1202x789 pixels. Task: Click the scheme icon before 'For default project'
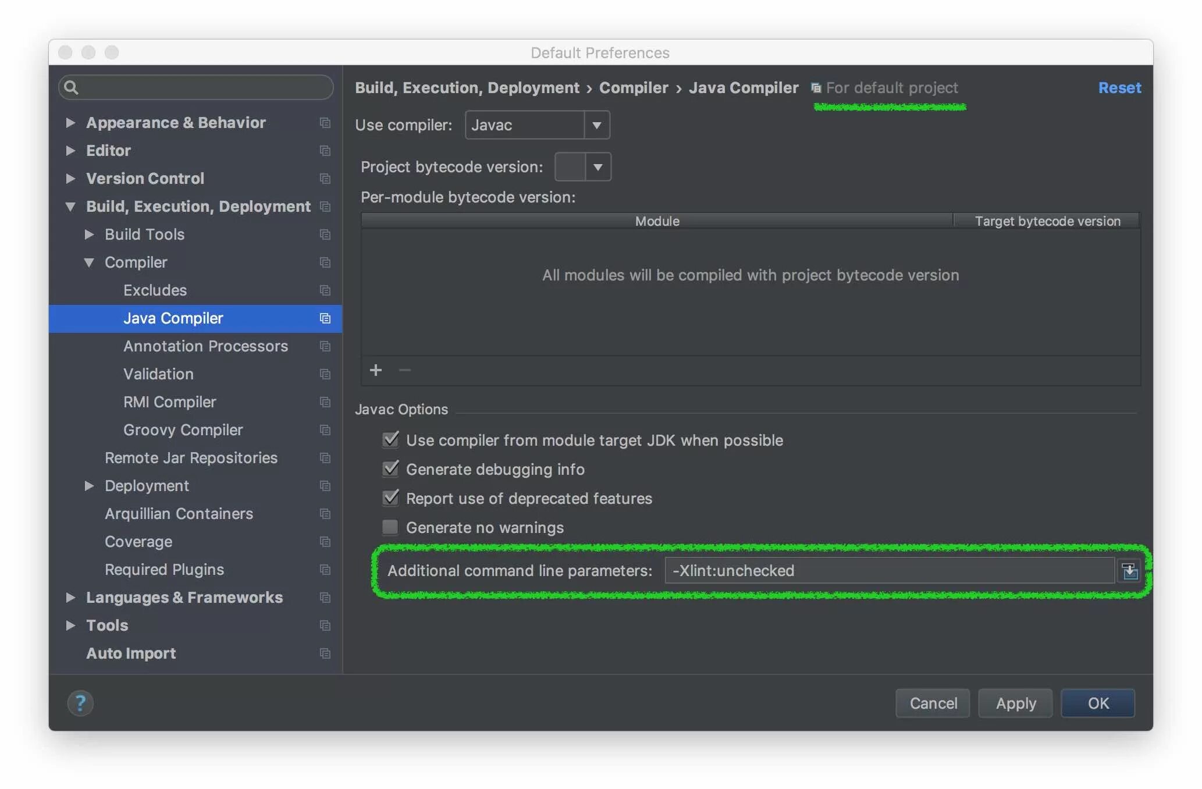click(x=816, y=88)
